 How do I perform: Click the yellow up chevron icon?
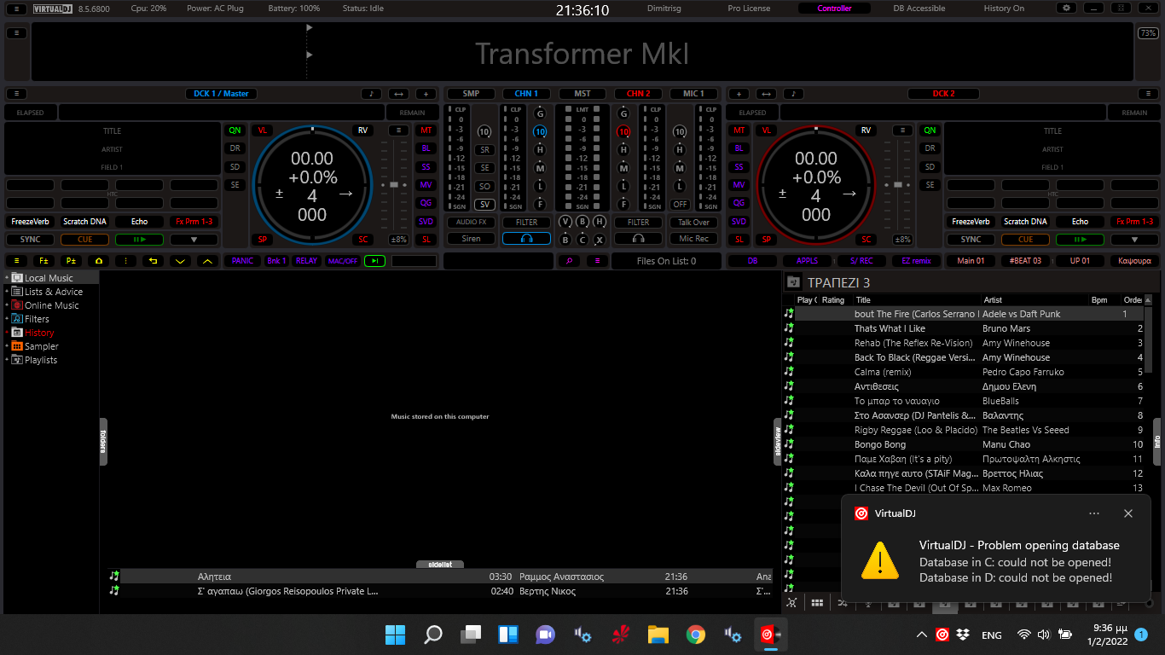pyautogui.click(x=207, y=261)
